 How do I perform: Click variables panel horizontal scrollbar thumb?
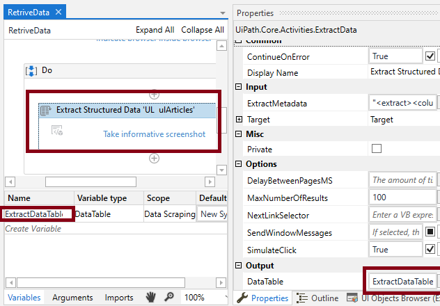[101, 283]
